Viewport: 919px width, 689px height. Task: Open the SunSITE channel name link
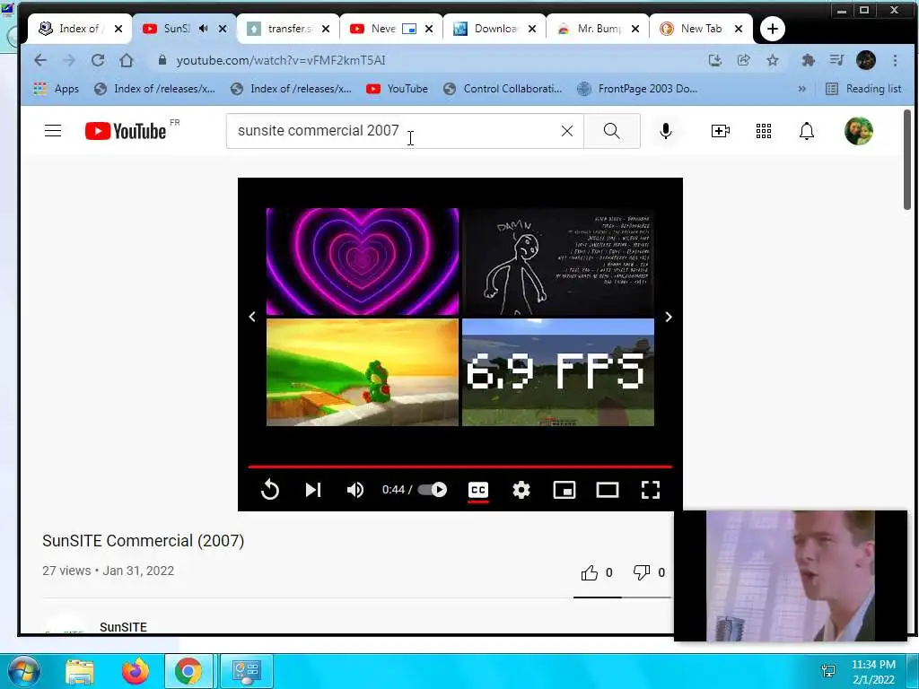click(x=123, y=627)
